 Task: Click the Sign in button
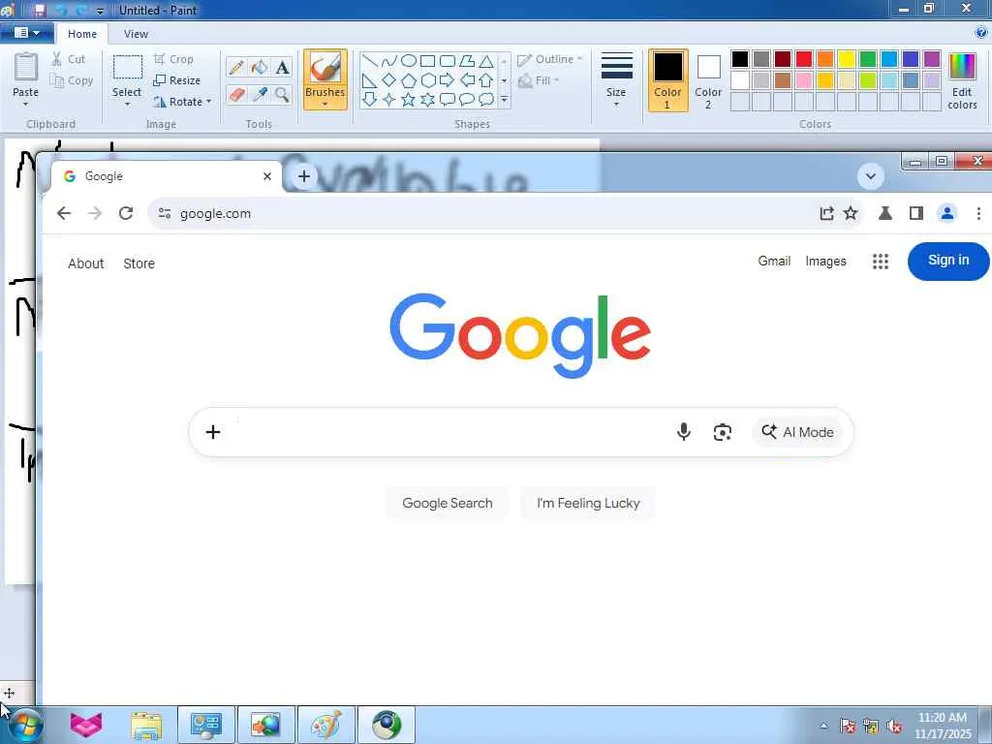tap(948, 261)
